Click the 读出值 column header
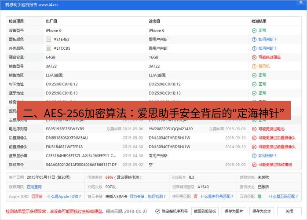The image size is (307, 220). click(154, 21)
